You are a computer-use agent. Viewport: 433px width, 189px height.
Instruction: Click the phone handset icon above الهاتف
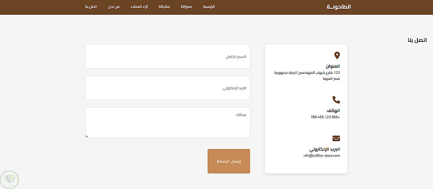pos(336,100)
